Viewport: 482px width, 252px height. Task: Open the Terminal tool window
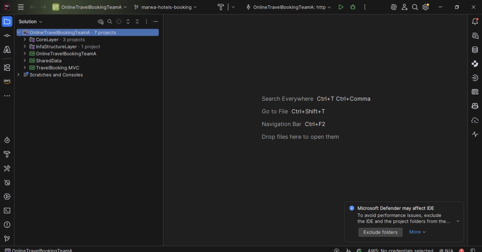pos(7,211)
